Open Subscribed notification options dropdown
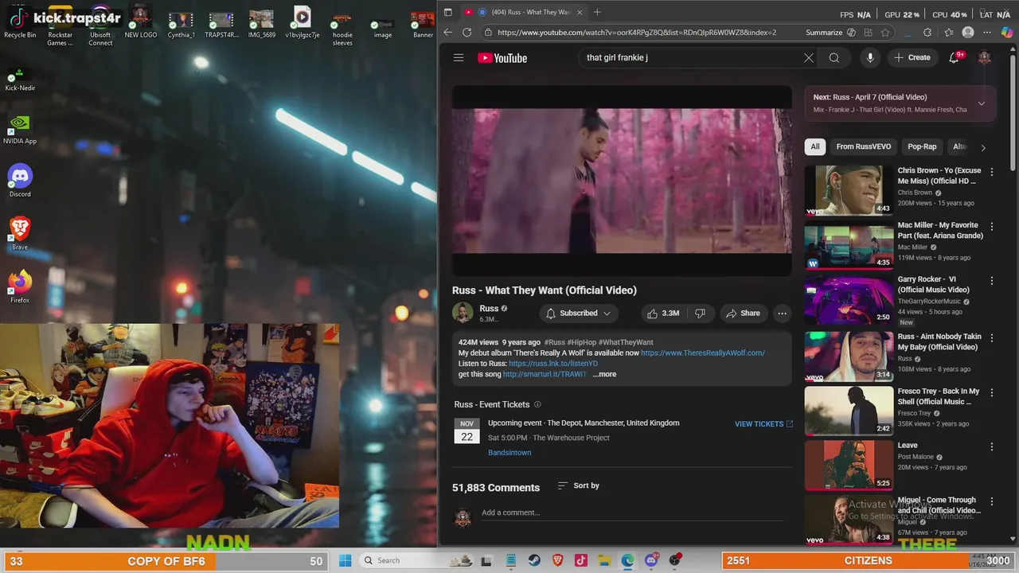1019x573 pixels. click(578, 313)
